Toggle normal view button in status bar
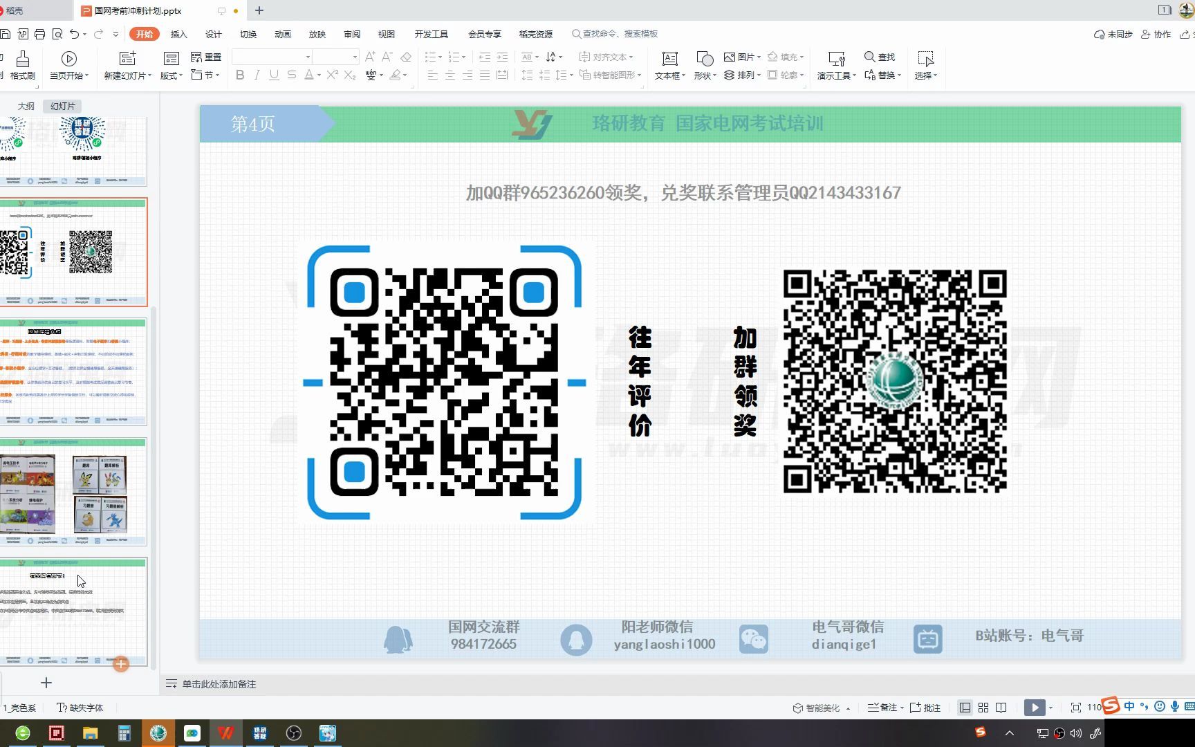1195x747 pixels. point(965,708)
